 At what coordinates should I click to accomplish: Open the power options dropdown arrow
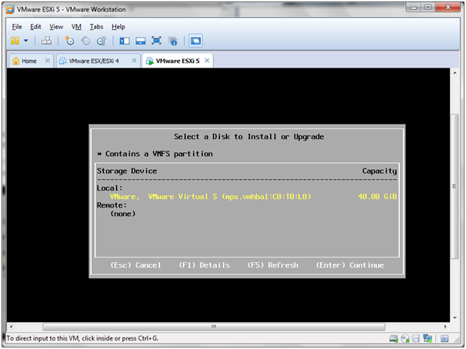click(26, 41)
